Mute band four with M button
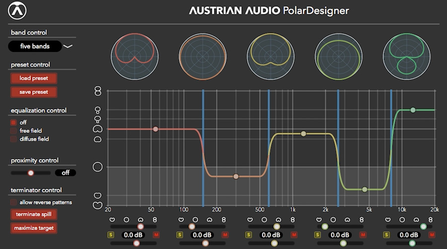This screenshot has width=447, height=249. [x=363, y=235]
